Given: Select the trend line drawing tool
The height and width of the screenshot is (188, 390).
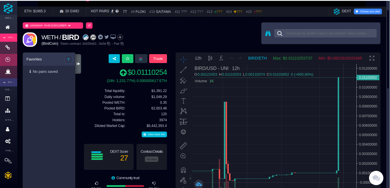Looking at the screenshot, I should tap(183, 70).
